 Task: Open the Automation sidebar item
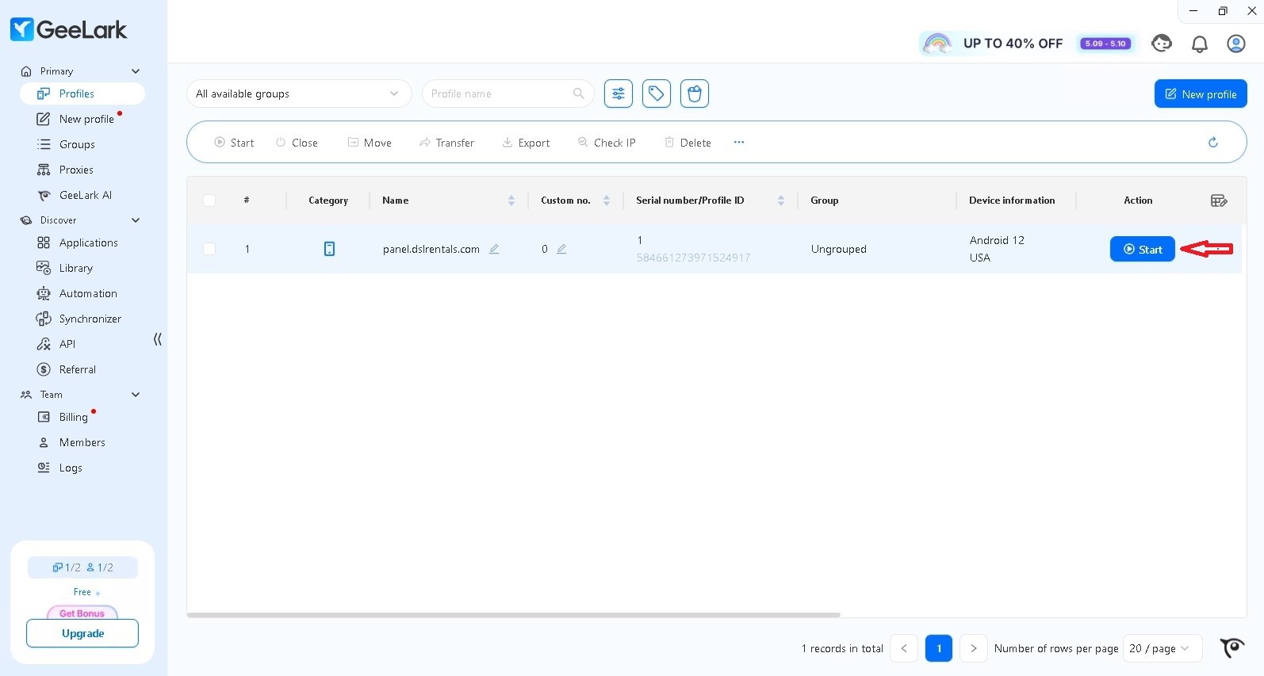tap(87, 293)
